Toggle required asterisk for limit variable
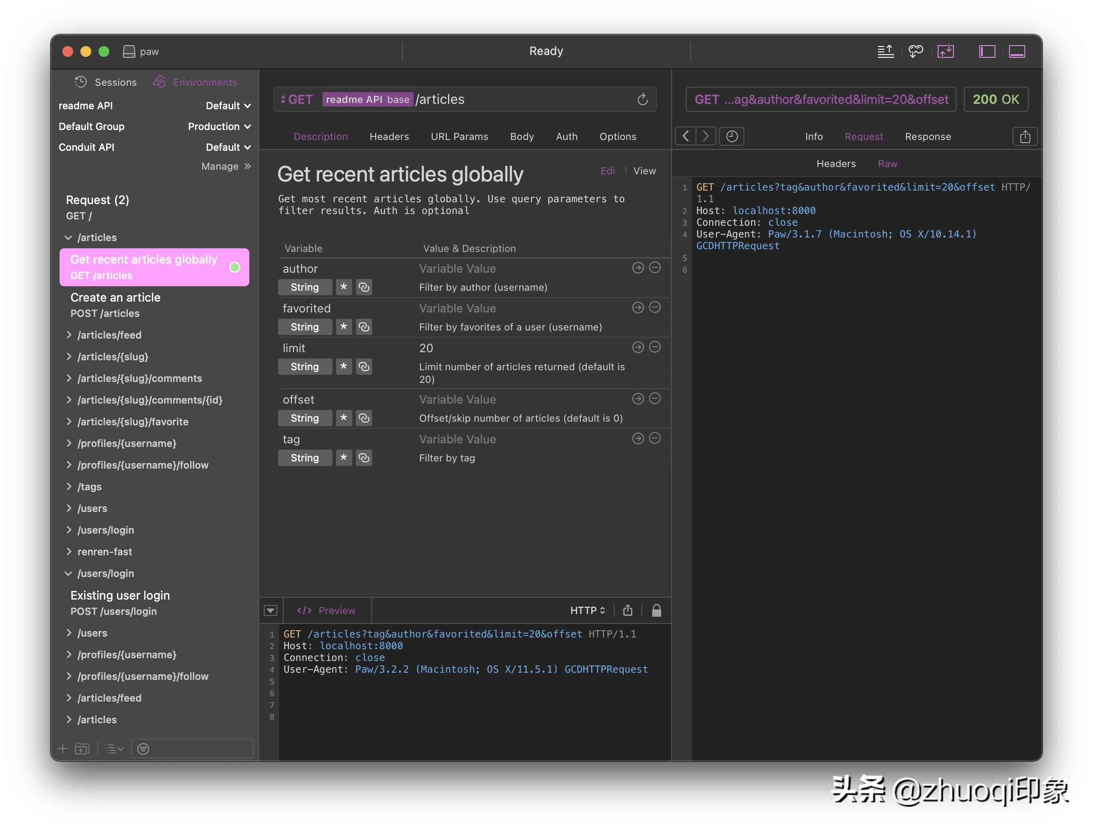The image size is (1093, 828). tap(343, 367)
